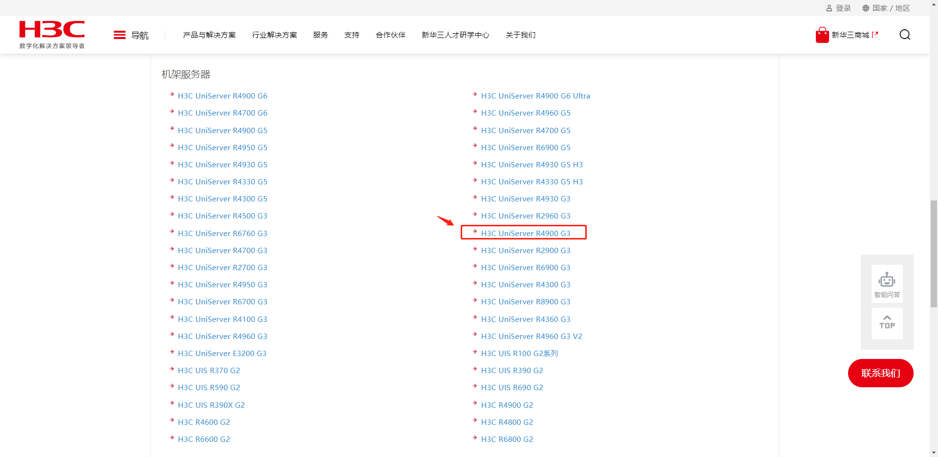Screen dimensions: 938x457
Task: Open H3C UniServer E3200 G3 link
Action: point(222,354)
